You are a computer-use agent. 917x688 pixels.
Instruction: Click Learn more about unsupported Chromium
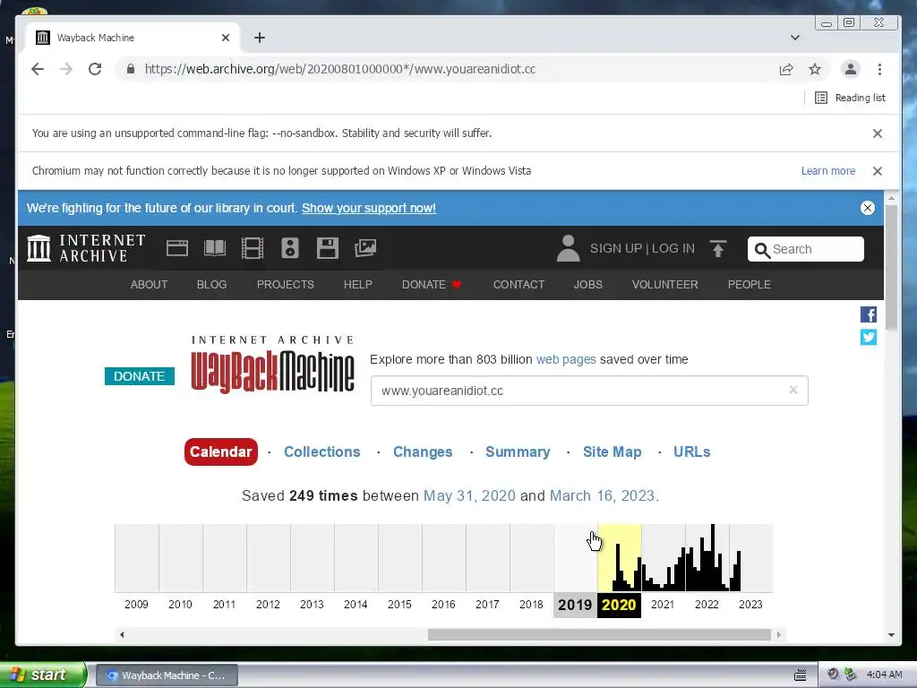828,171
